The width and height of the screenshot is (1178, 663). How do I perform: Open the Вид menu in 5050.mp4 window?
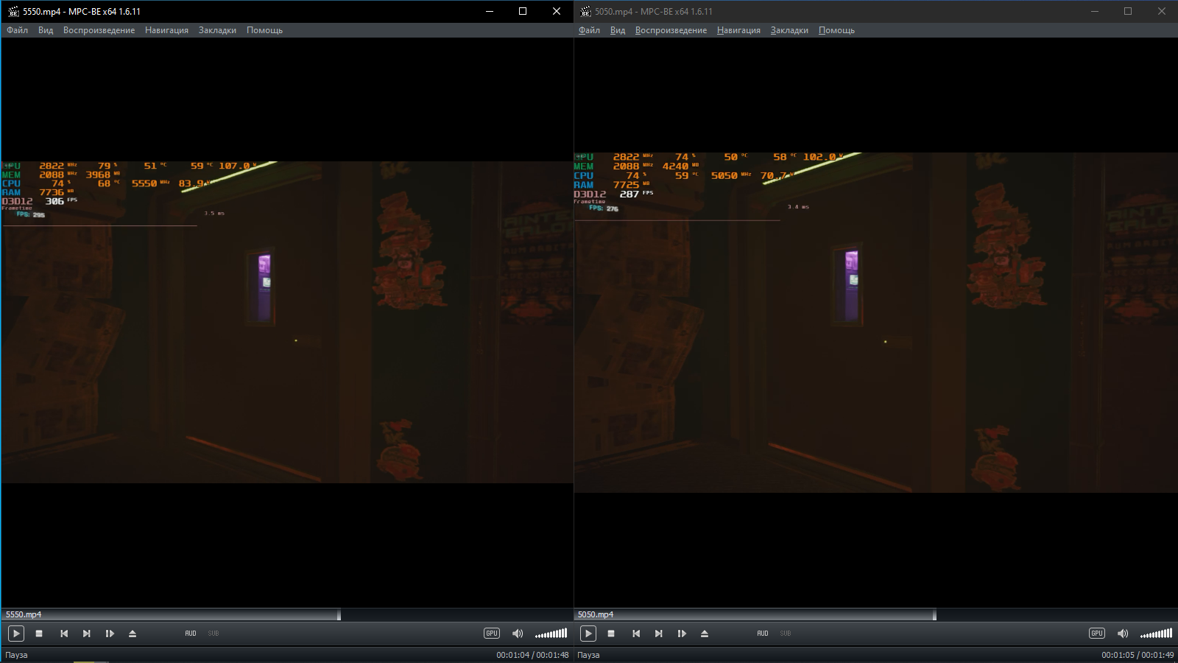tap(618, 30)
